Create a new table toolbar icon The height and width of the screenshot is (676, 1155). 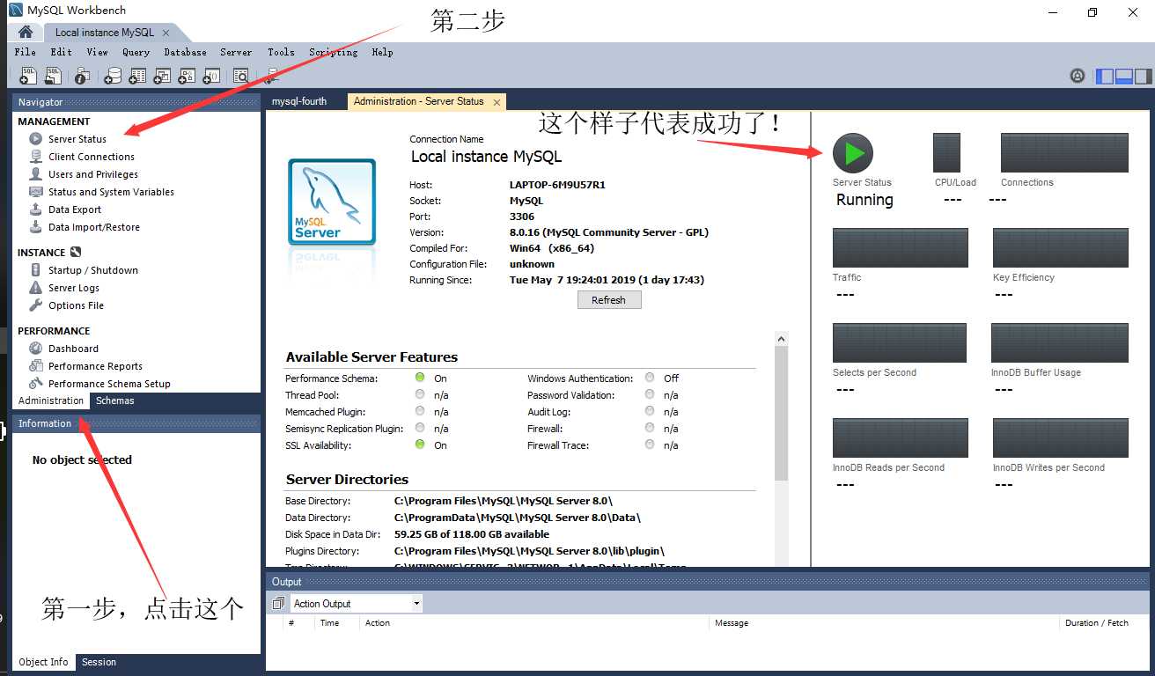(137, 76)
